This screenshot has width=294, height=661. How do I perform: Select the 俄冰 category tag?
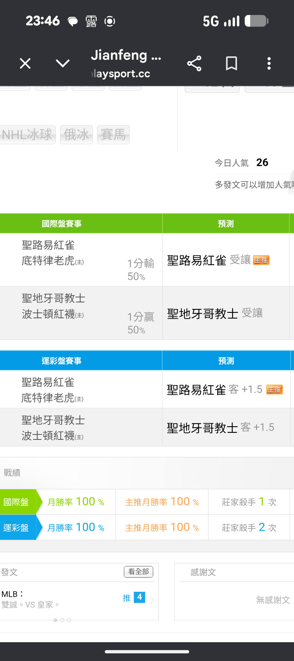[76, 135]
